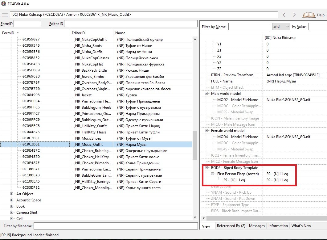Open Help via the book icon
Screen dimensions: 327x240
309,15
